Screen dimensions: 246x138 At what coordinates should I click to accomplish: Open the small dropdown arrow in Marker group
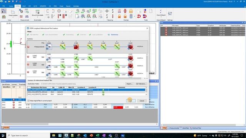tap(135, 16)
